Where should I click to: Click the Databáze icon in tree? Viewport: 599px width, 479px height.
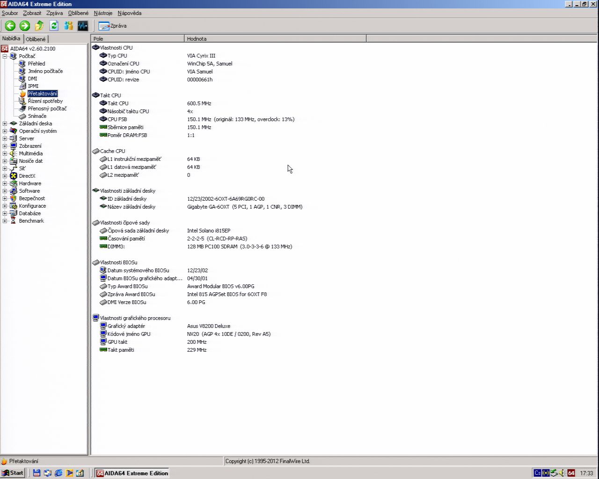(x=13, y=213)
